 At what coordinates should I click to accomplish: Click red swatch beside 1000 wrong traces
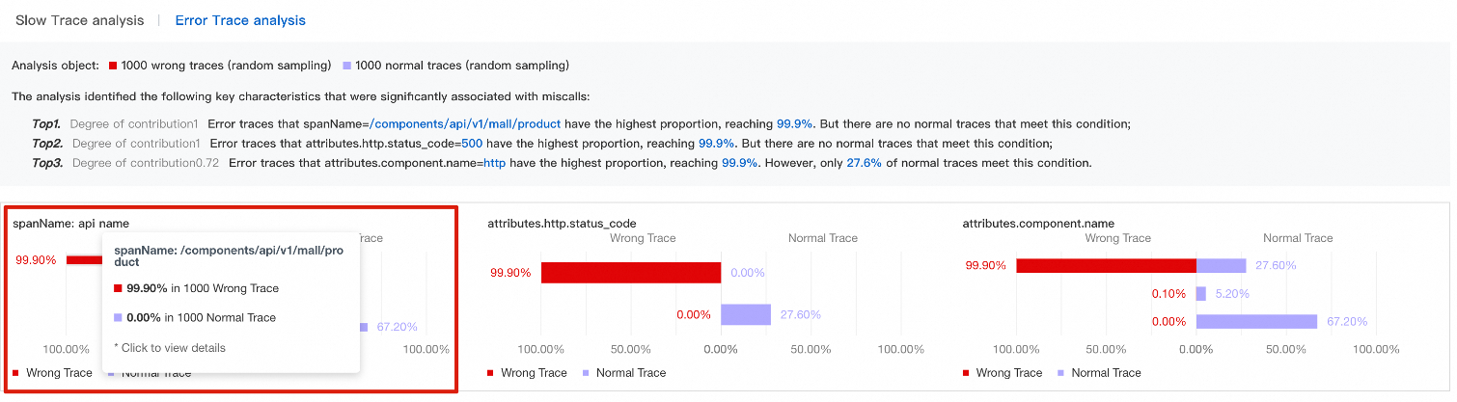[113, 66]
